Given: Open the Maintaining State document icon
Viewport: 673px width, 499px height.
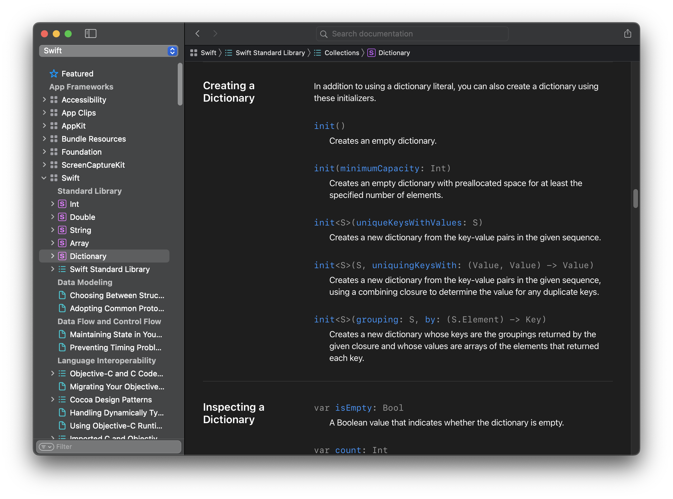Looking at the screenshot, I should pyautogui.click(x=63, y=334).
